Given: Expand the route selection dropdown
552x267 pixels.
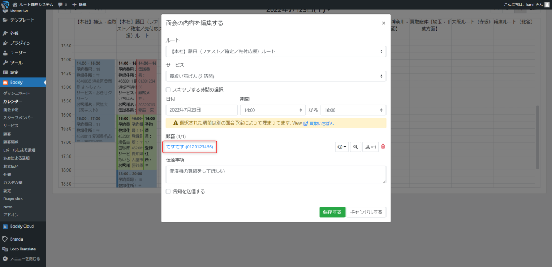Looking at the screenshot, I should pyautogui.click(x=275, y=51).
